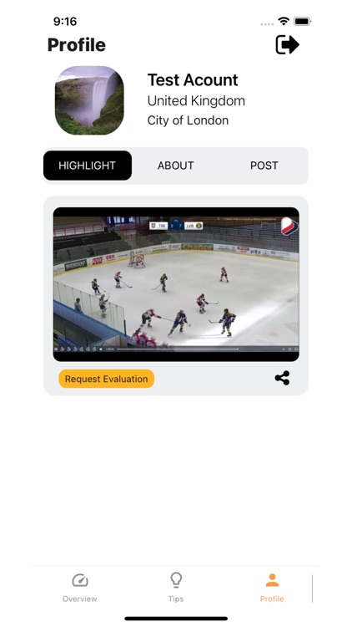
Task: Switch to the POST tab
Action: pyautogui.click(x=264, y=166)
